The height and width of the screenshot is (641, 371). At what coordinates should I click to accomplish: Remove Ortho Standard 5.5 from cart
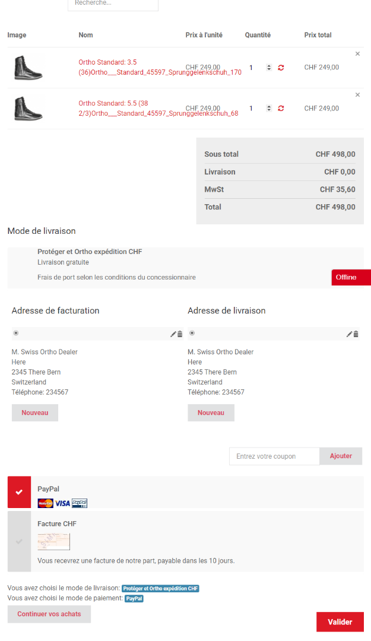tap(357, 95)
